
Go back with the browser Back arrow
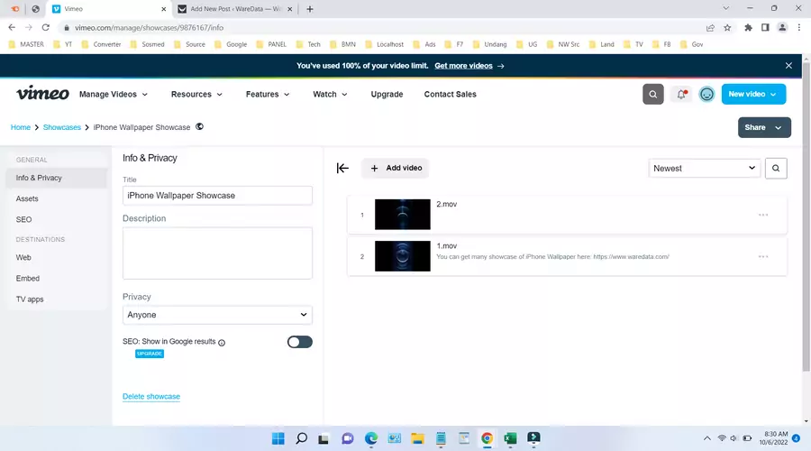(x=12, y=27)
